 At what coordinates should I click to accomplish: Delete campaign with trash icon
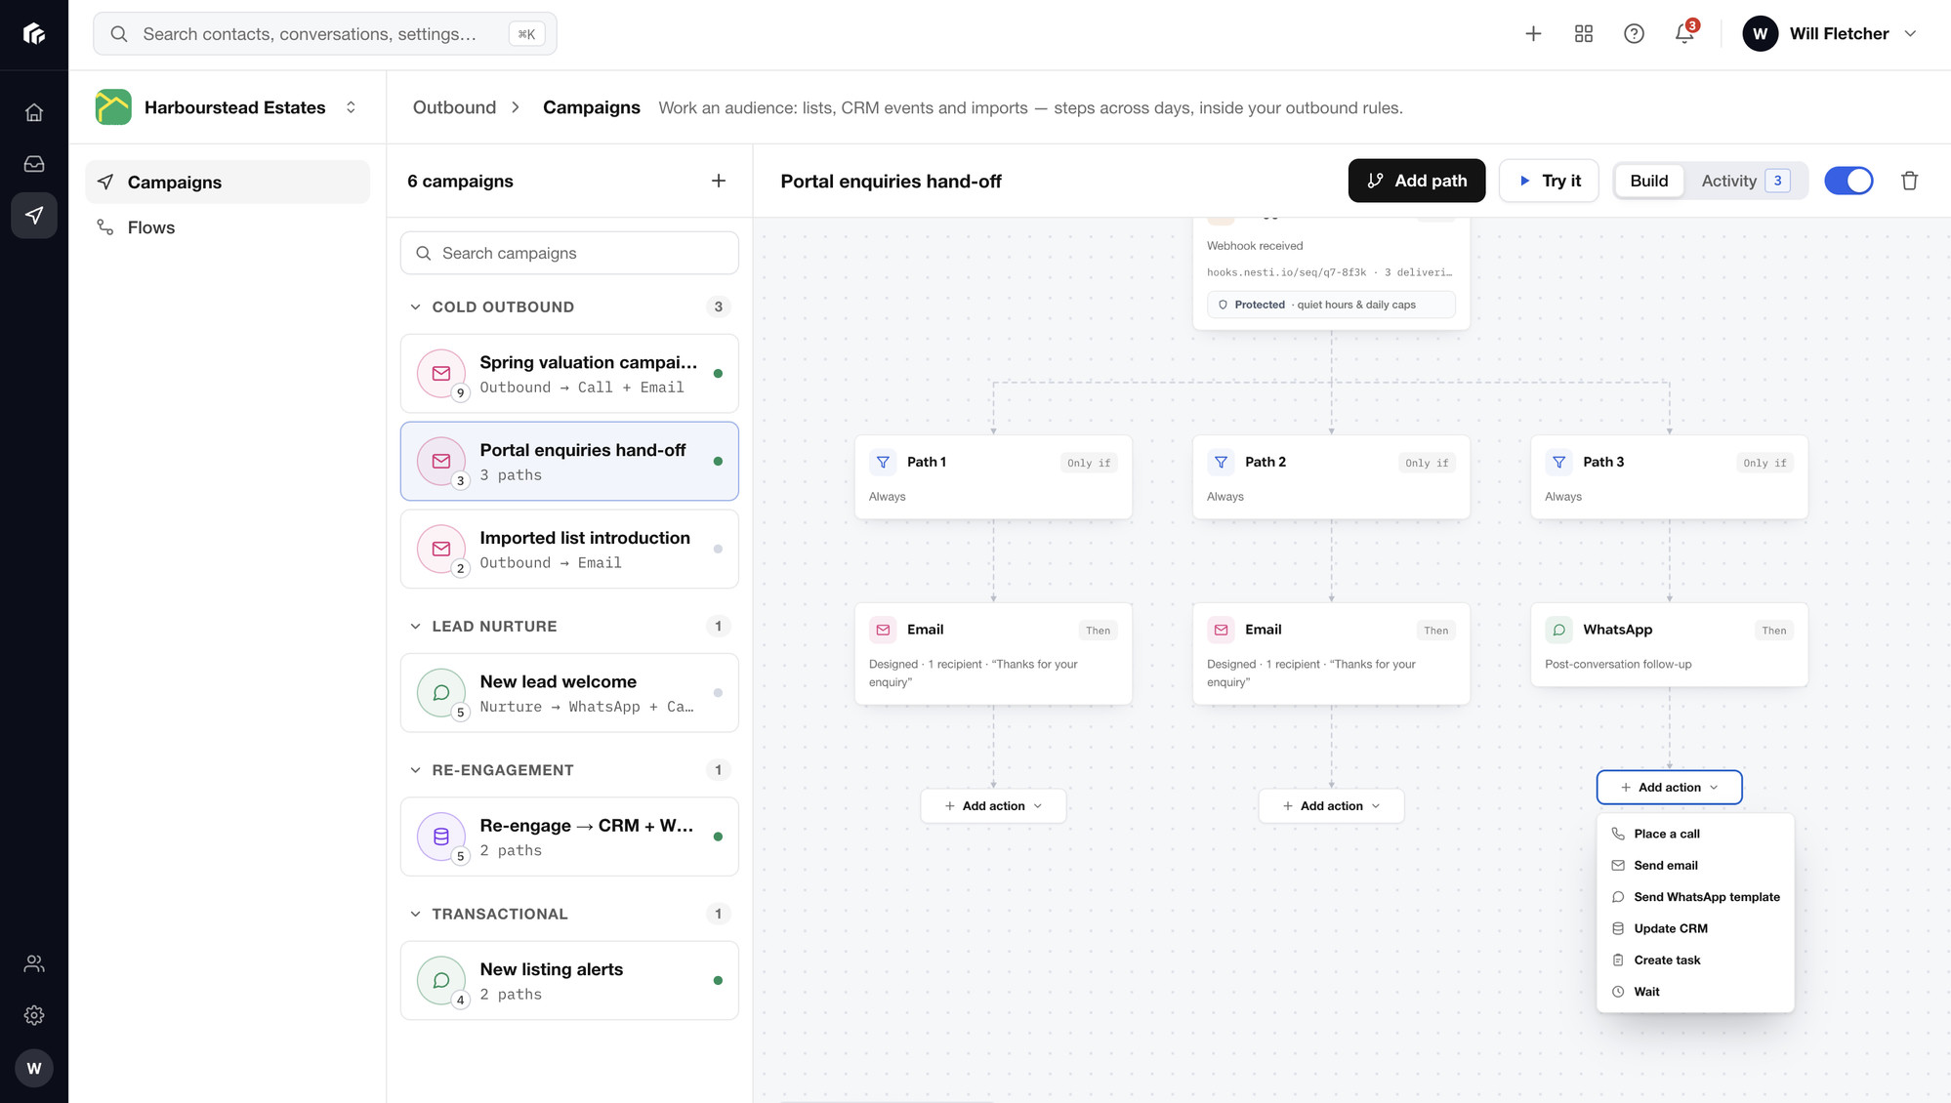click(x=1909, y=181)
